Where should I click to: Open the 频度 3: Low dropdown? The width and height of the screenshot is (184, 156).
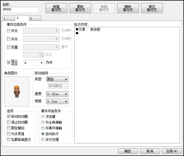(x=57, y=101)
